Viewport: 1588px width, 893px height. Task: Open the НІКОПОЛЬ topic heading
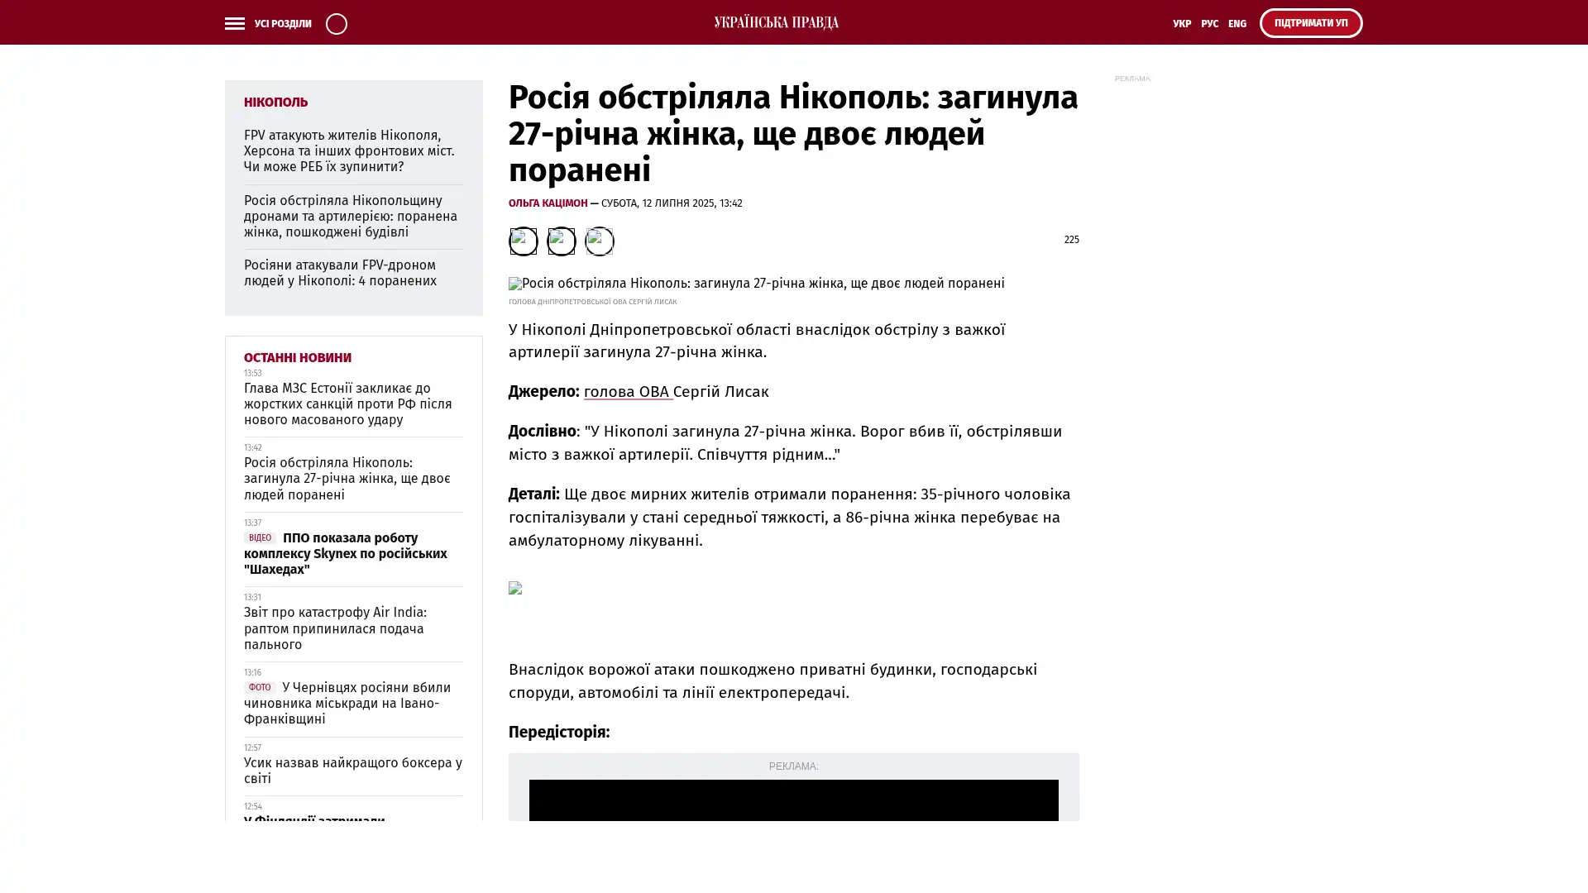pos(275,103)
